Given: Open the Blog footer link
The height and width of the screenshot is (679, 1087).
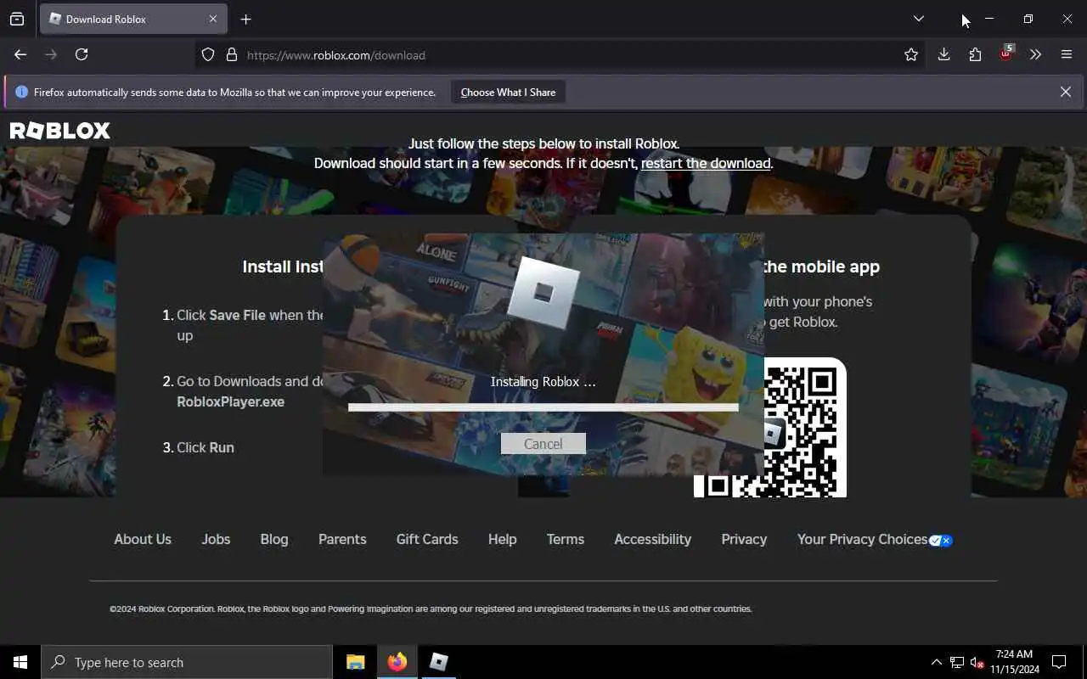Looking at the screenshot, I should pos(274,539).
